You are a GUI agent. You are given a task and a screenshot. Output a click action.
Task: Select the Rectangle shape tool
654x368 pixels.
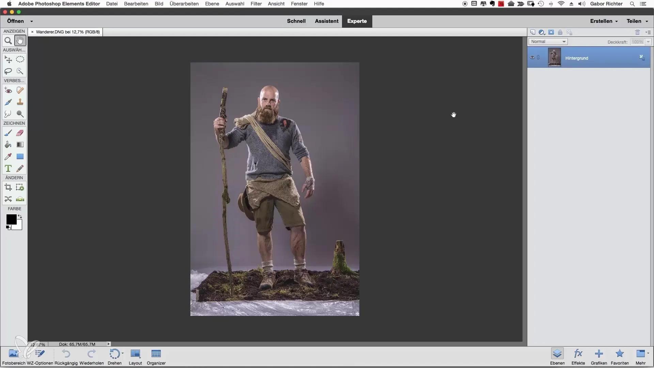point(20,156)
